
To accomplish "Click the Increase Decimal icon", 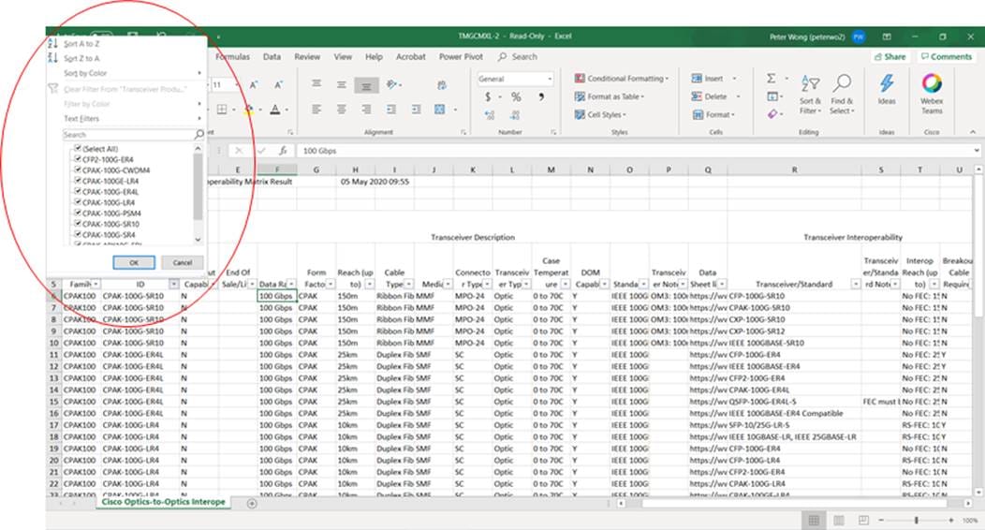I will [490, 115].
